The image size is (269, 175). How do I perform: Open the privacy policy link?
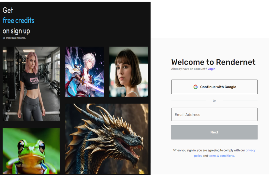250,150
